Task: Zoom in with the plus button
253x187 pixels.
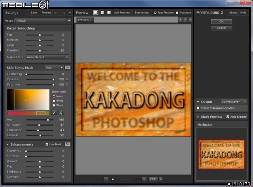Action: click(144, 179)
